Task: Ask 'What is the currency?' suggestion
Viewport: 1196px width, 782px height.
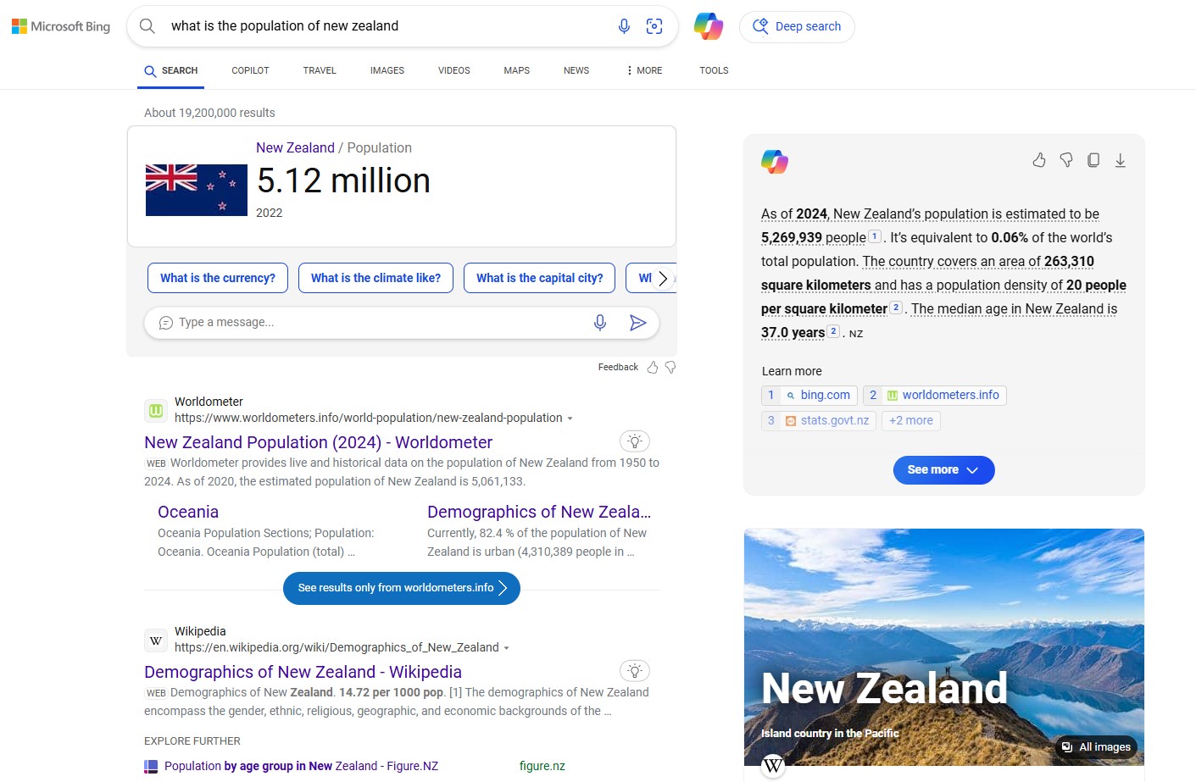Action: [x=218, y=278]
